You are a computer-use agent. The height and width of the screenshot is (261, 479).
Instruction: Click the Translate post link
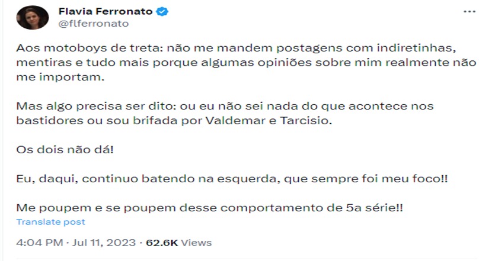coord(51,222)
